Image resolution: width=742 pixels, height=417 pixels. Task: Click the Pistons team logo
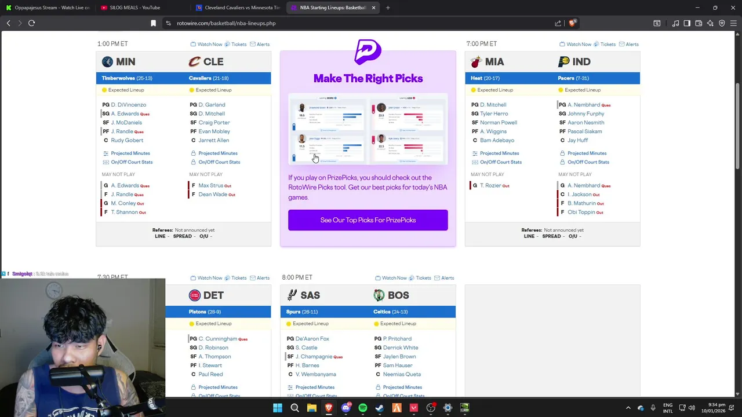[195, 295]
